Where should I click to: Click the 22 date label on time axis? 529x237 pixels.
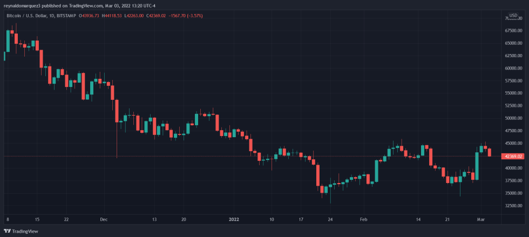[66, 219]
